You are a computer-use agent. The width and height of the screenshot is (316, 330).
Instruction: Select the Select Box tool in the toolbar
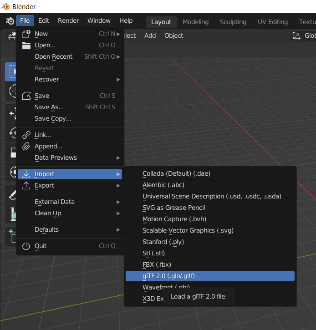pos(11,72)
